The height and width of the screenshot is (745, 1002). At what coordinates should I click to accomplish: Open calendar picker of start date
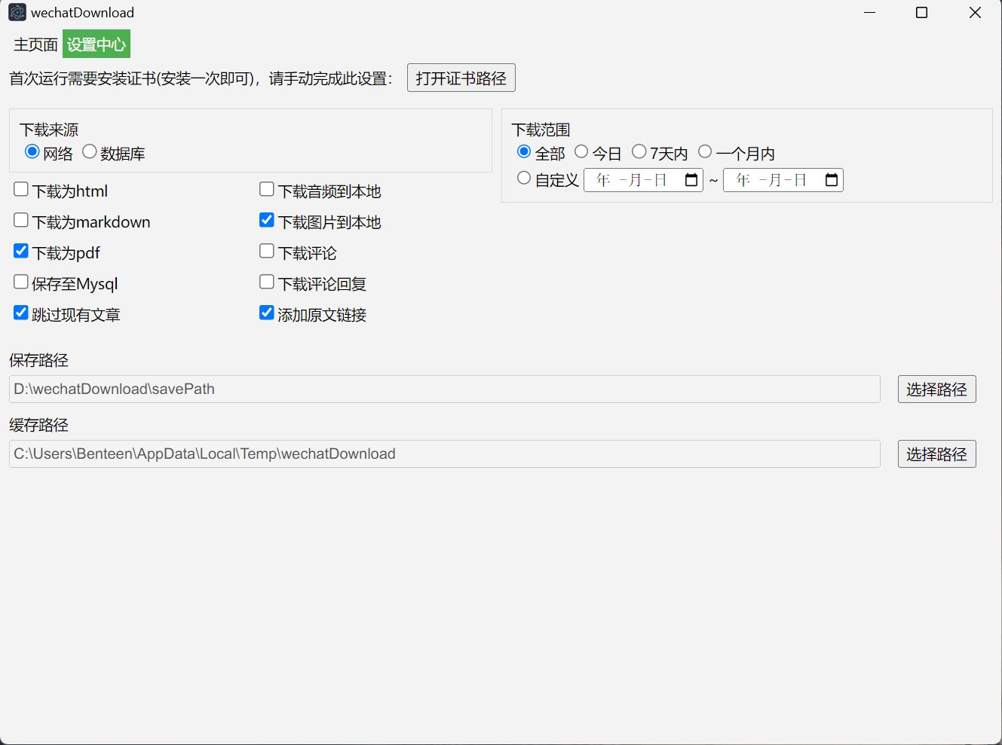(x=691, y=180)
